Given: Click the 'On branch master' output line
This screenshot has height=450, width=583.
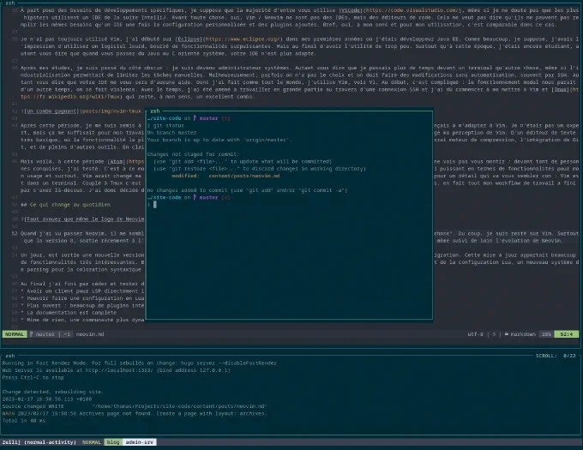Looking at the screenshot, I should [171, 133].
